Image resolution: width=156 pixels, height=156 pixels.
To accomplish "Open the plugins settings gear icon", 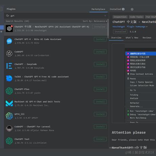I will click(132, 9).
